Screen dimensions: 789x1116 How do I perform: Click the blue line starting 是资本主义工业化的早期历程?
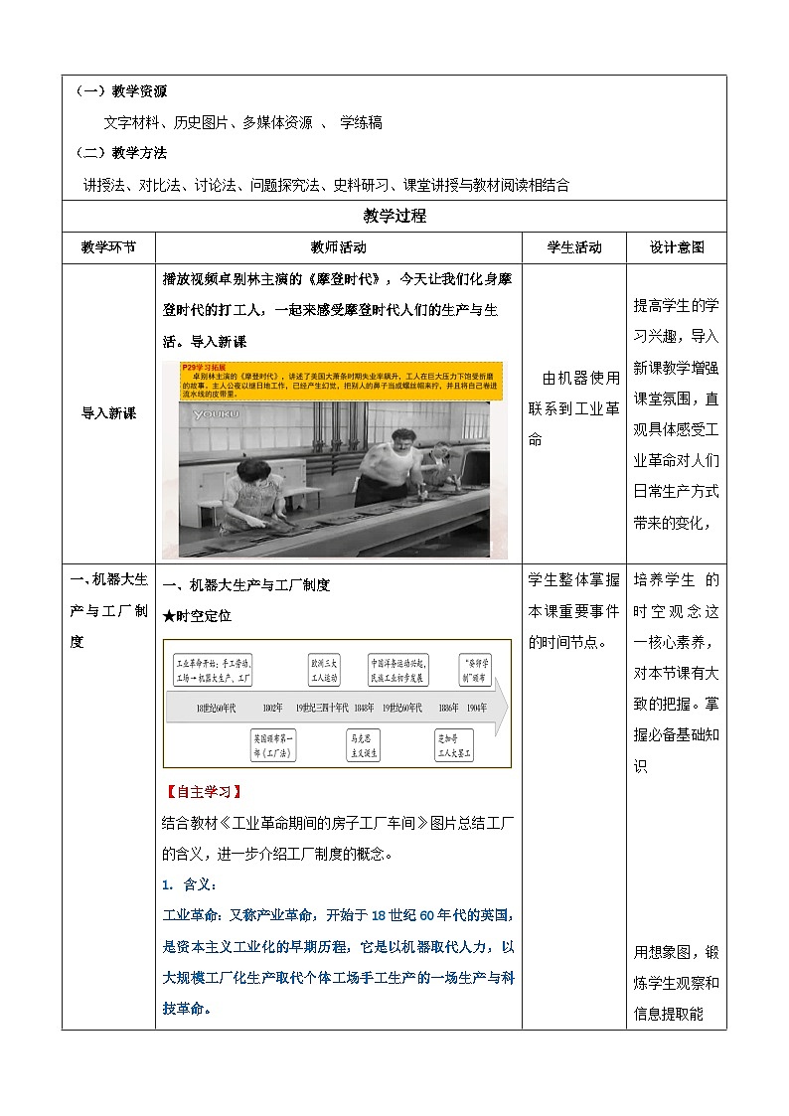coord(338,947)
